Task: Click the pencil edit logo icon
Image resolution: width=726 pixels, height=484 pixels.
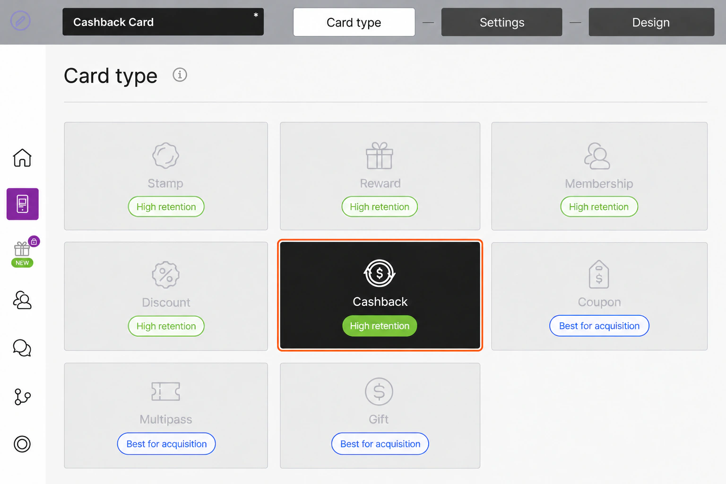Action: tap(20, 21)
